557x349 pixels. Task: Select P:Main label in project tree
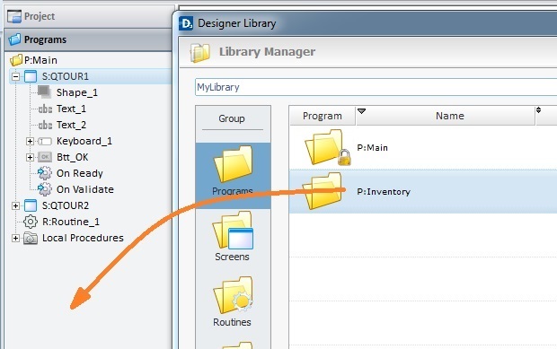40,60
